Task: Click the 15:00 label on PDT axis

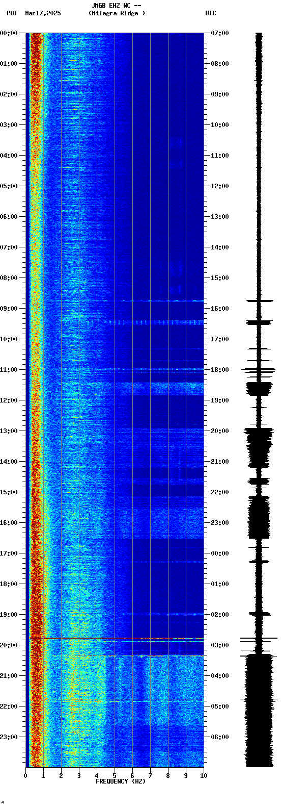Action: (x=9, y=492)
